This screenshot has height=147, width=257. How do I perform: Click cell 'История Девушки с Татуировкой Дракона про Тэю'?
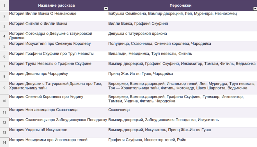[58, 87]
